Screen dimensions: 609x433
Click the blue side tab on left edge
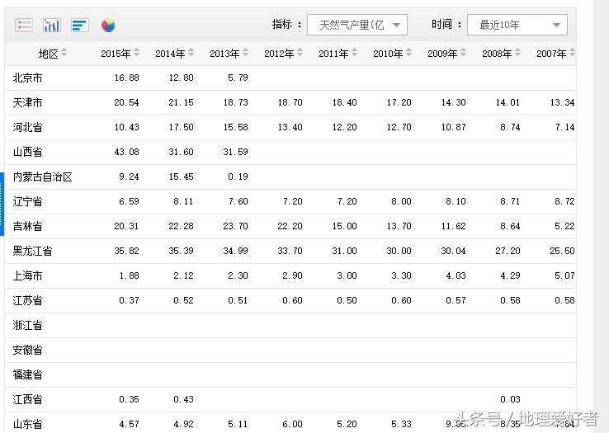click(x=2, y=205)
